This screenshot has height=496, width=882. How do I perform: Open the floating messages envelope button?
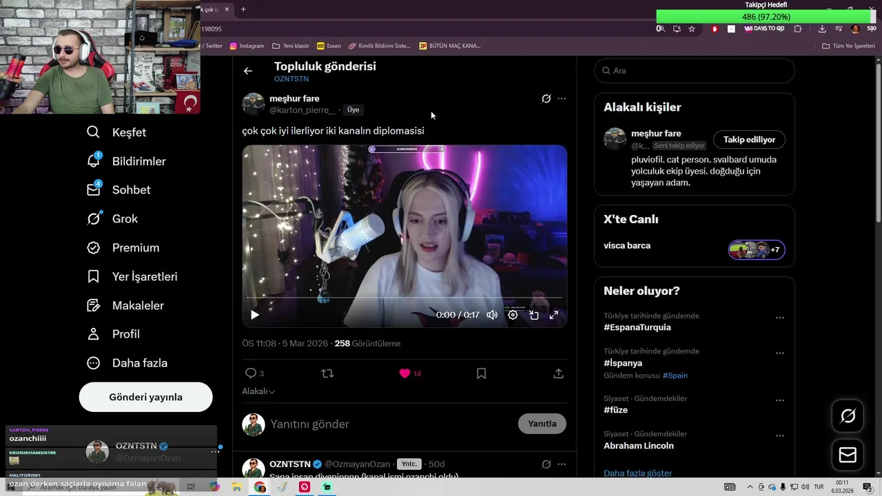click(x=848, y=455)
